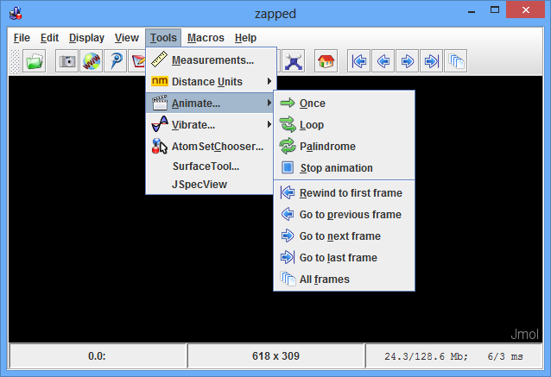Click the magnifier probe toolbar icon
The image size is (551, 377).
(115, 61)
